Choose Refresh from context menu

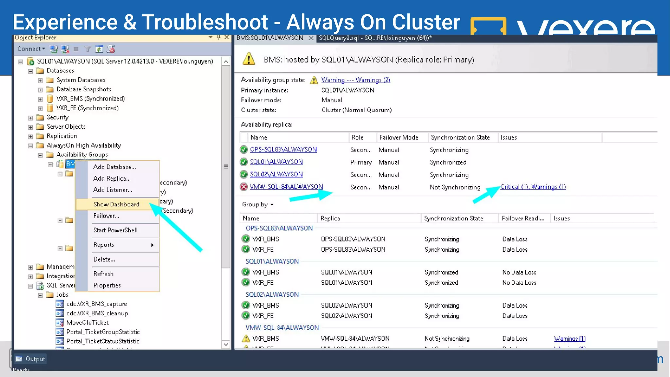(103, 274)
